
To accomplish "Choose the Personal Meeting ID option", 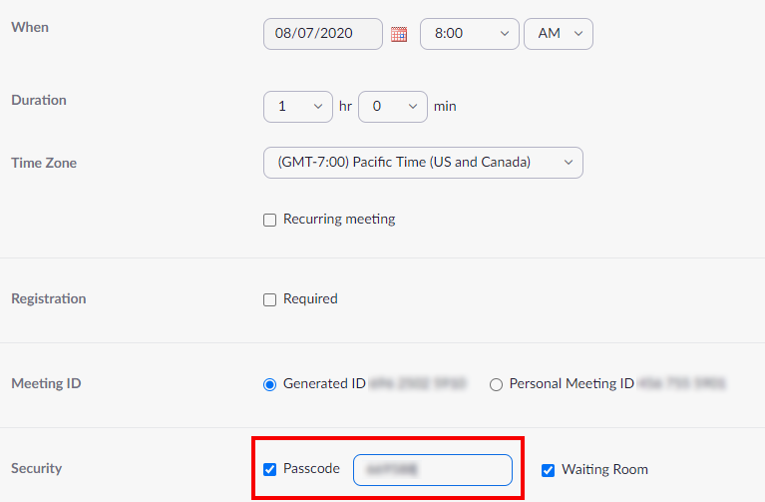I will point(497,384).
